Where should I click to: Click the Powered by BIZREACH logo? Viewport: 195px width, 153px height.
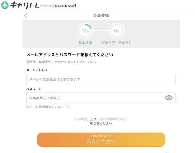pos(58,6)
